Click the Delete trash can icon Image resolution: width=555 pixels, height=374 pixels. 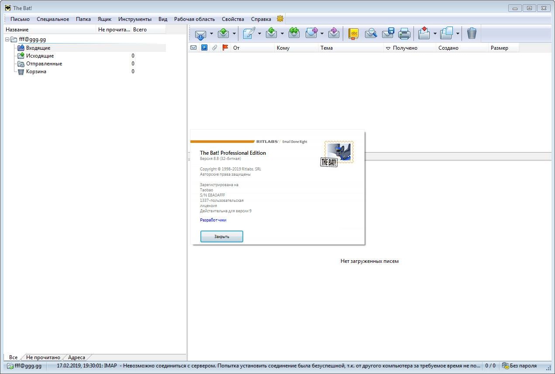coord(472,34)
